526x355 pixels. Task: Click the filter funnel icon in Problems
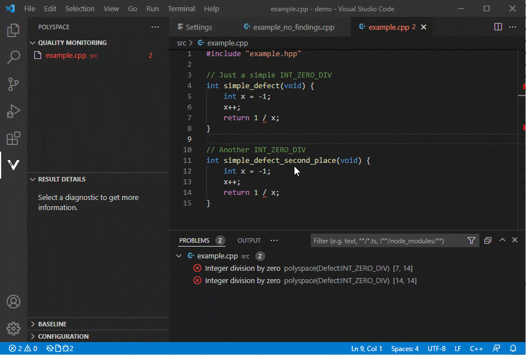471,240
